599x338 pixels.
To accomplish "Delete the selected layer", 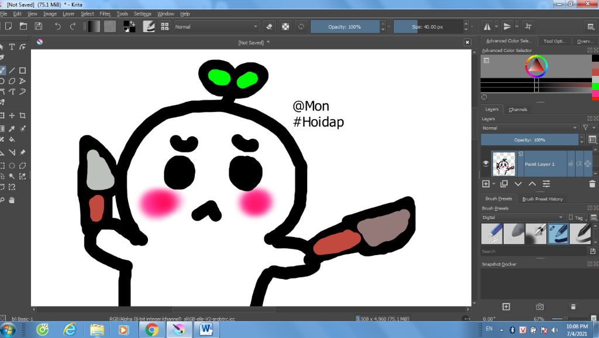I will (x=592, y=184).
